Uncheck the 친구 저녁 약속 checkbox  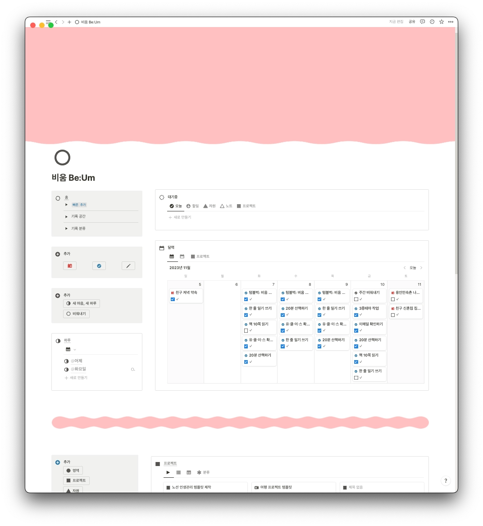(x=173, y=299)
